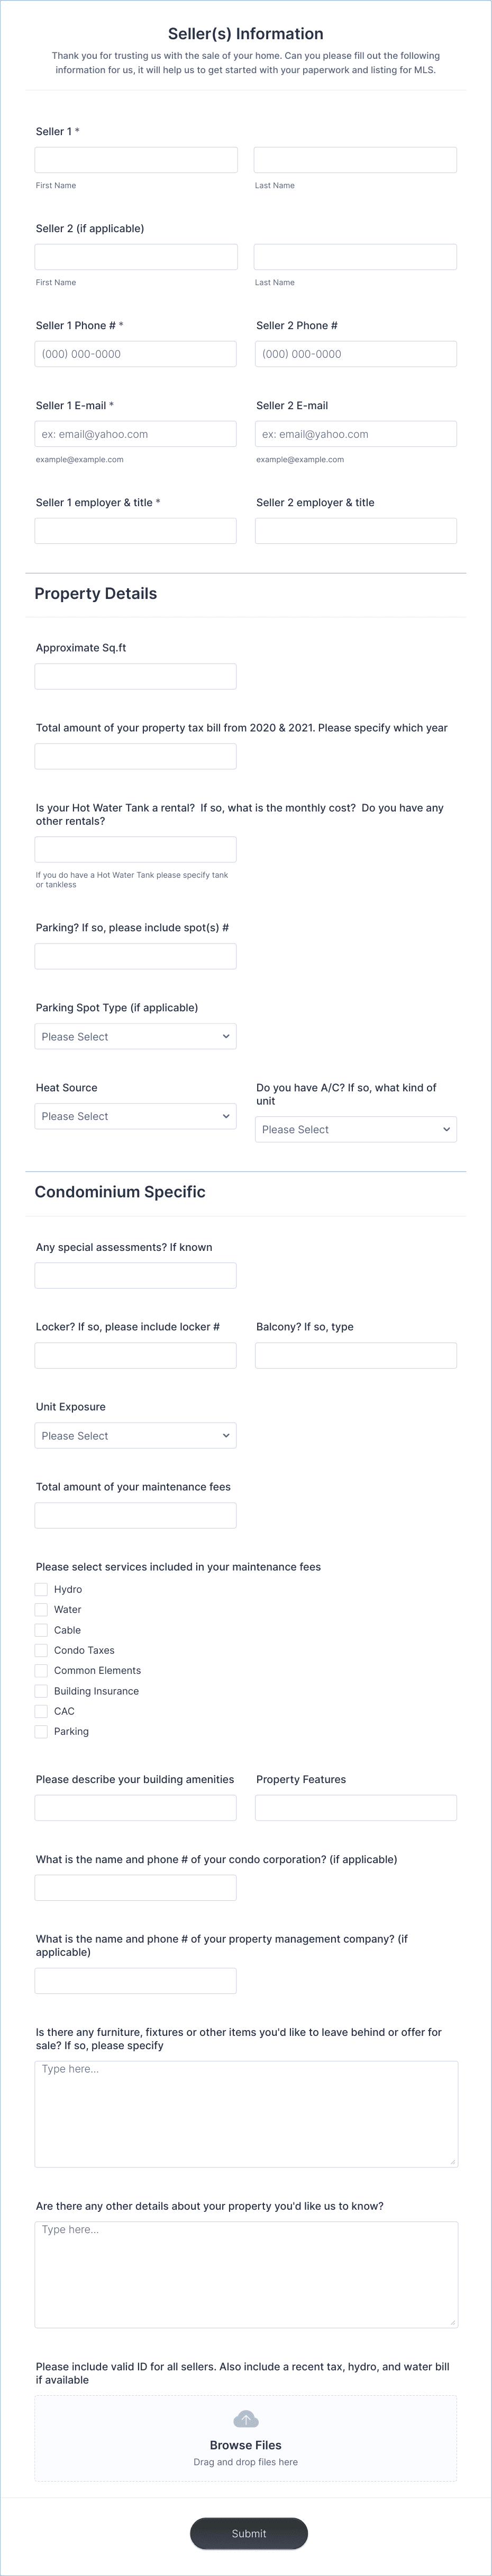Click Browse Files to upload ID
The image size is (492, 2576).
[245, 2444]
